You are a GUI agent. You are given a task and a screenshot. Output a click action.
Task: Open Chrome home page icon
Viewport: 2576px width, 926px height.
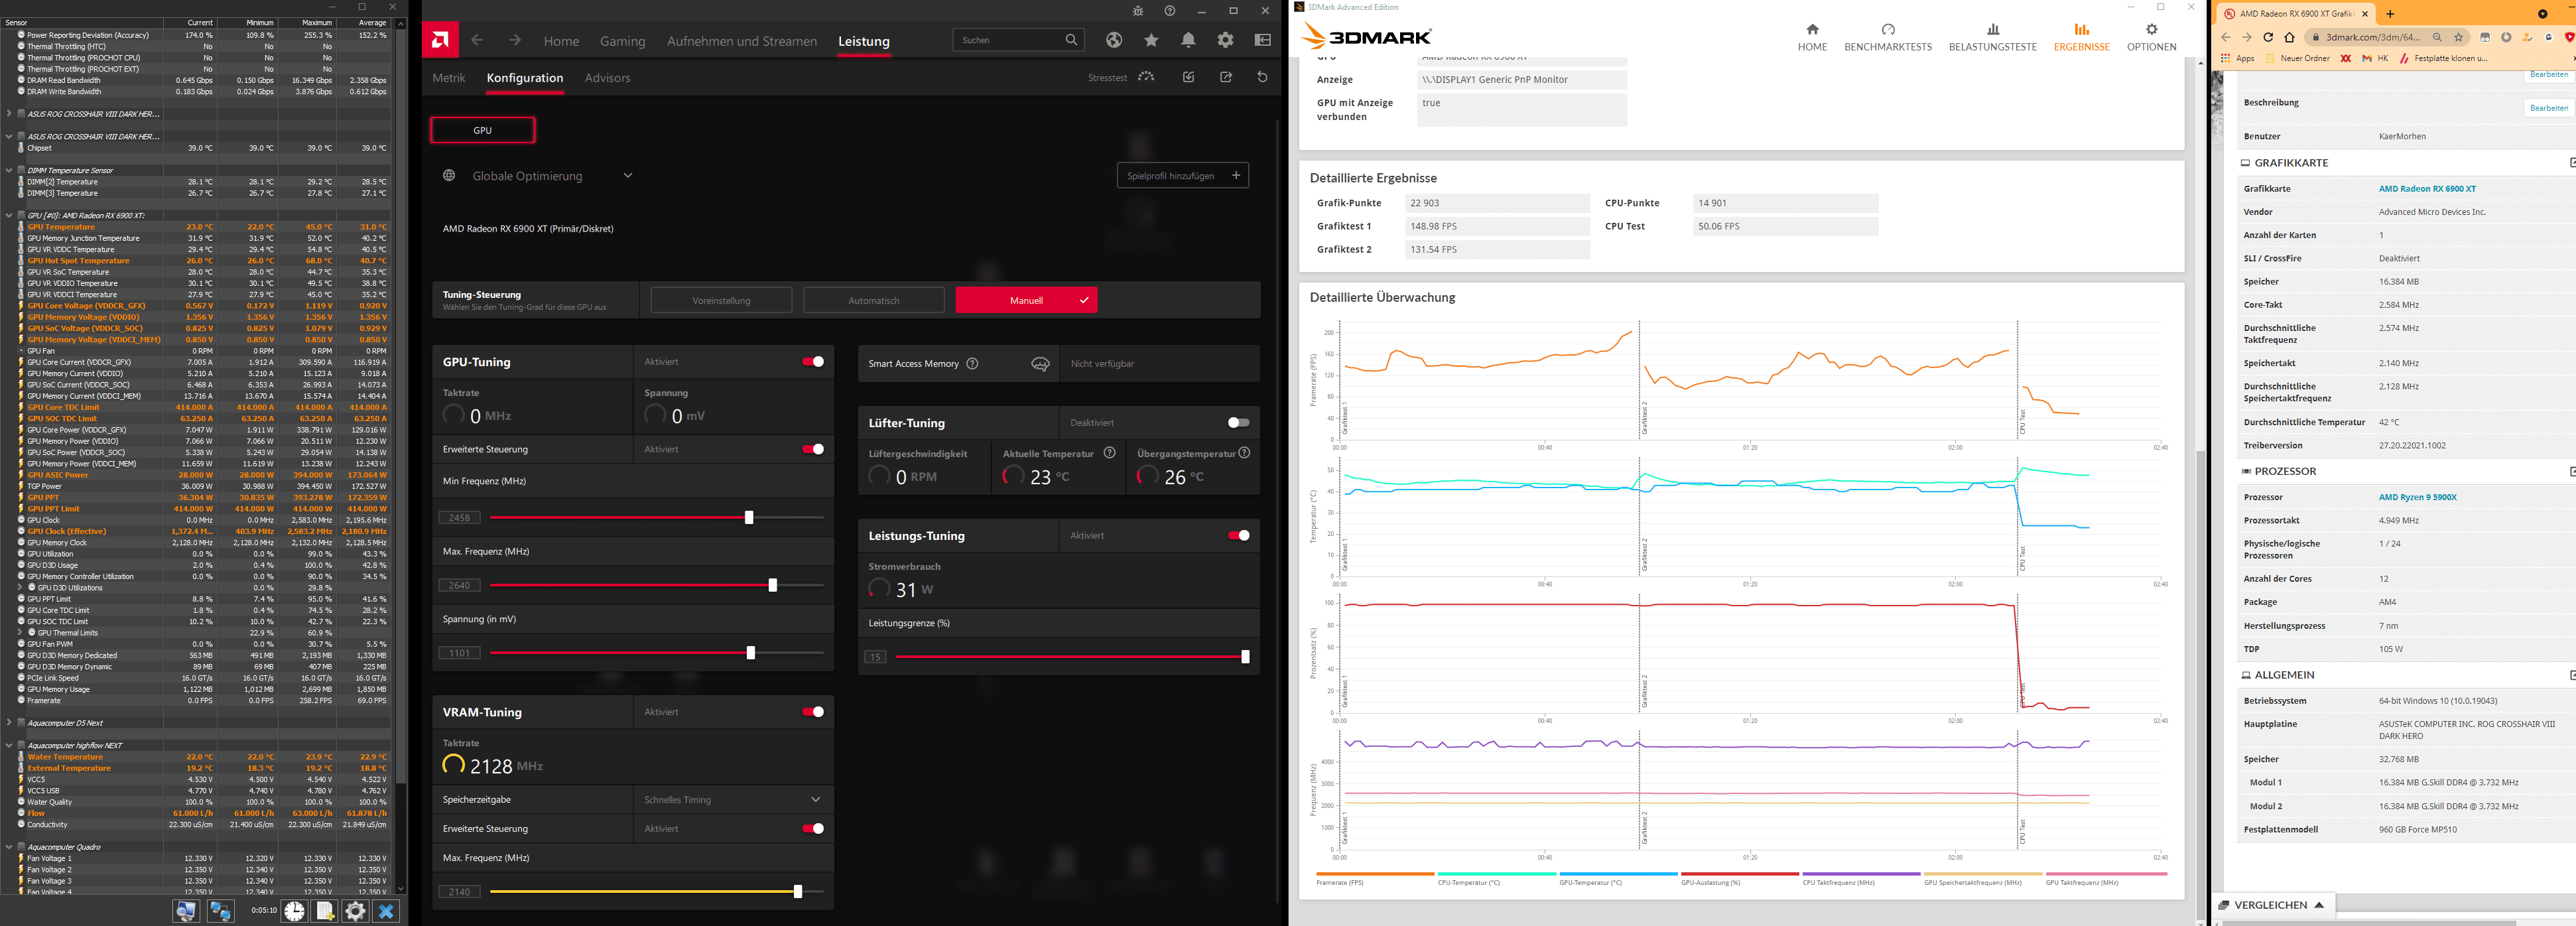[2288, 37]
